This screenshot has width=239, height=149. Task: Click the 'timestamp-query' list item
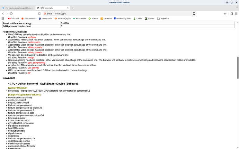17,118
